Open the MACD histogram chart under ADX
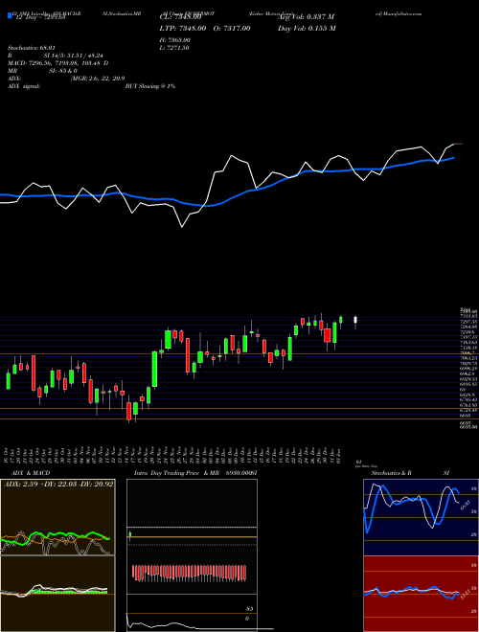 (x=58, y=594)
